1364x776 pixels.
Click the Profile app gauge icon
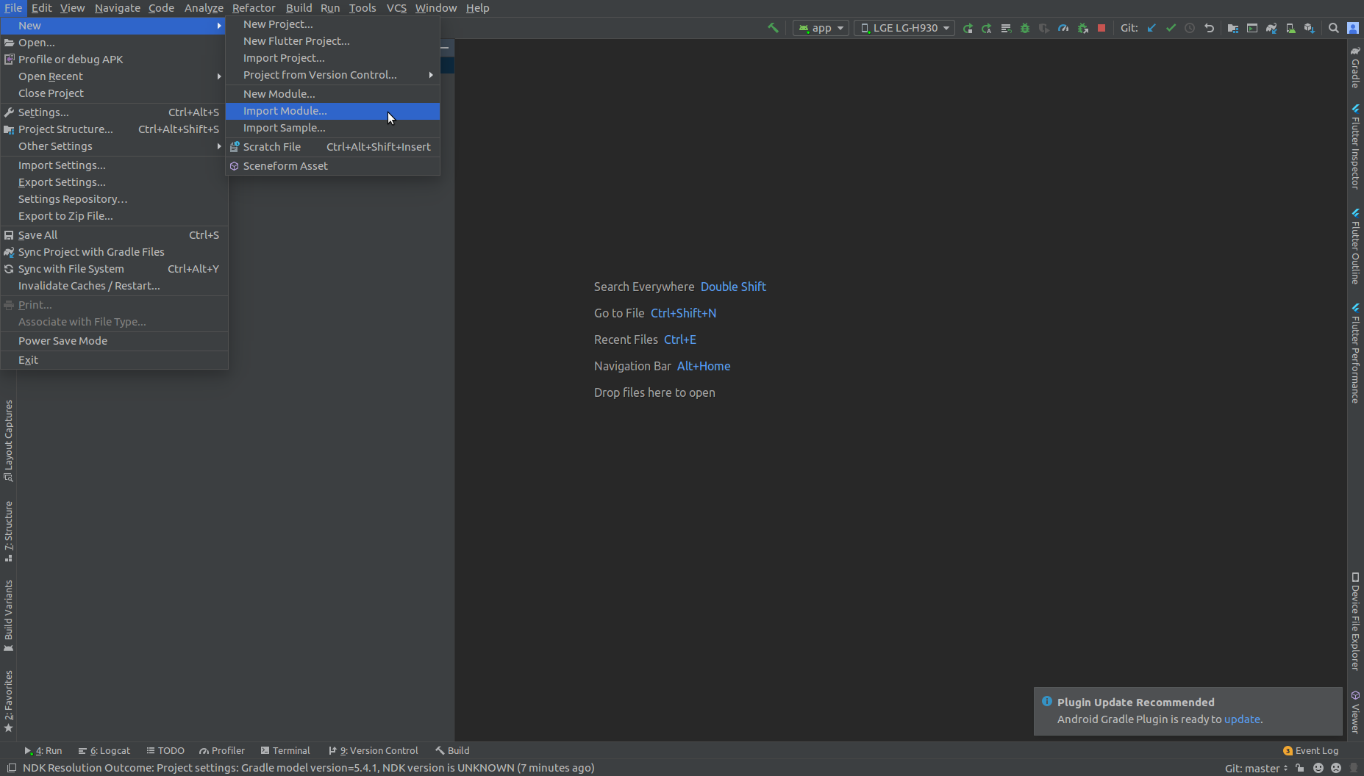(1063, 28)
